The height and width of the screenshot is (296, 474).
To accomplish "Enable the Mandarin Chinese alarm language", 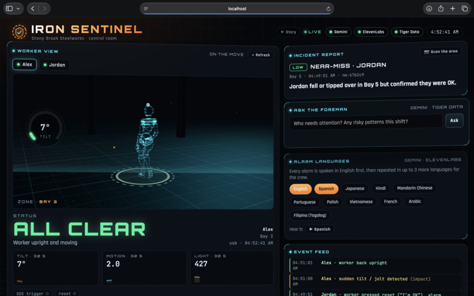I will 415,188.
